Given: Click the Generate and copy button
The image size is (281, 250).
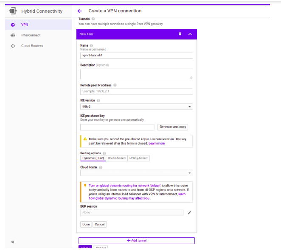Looking at the screenshot, I should click(173, 127).
